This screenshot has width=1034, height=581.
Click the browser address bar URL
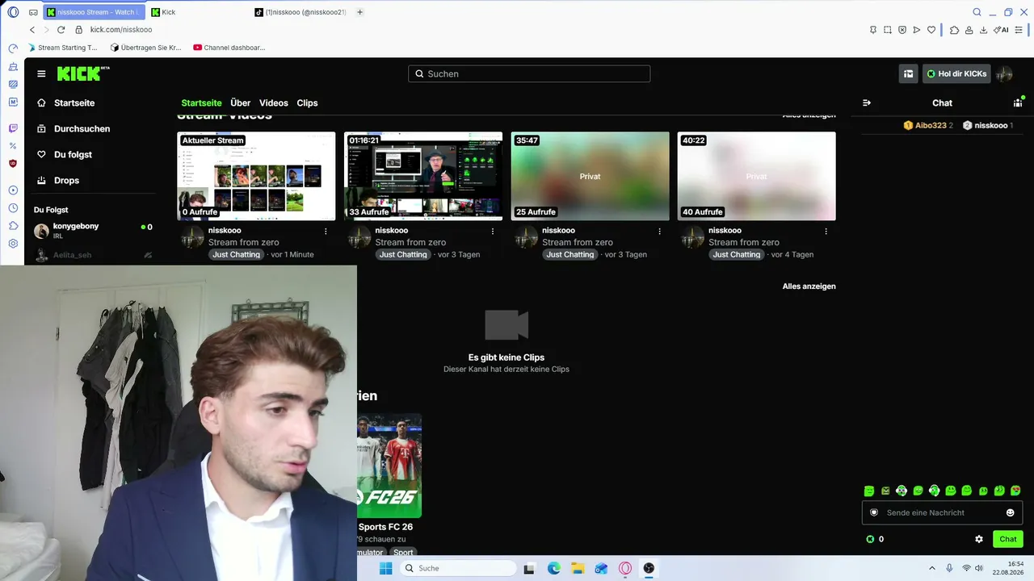point(121,30)
